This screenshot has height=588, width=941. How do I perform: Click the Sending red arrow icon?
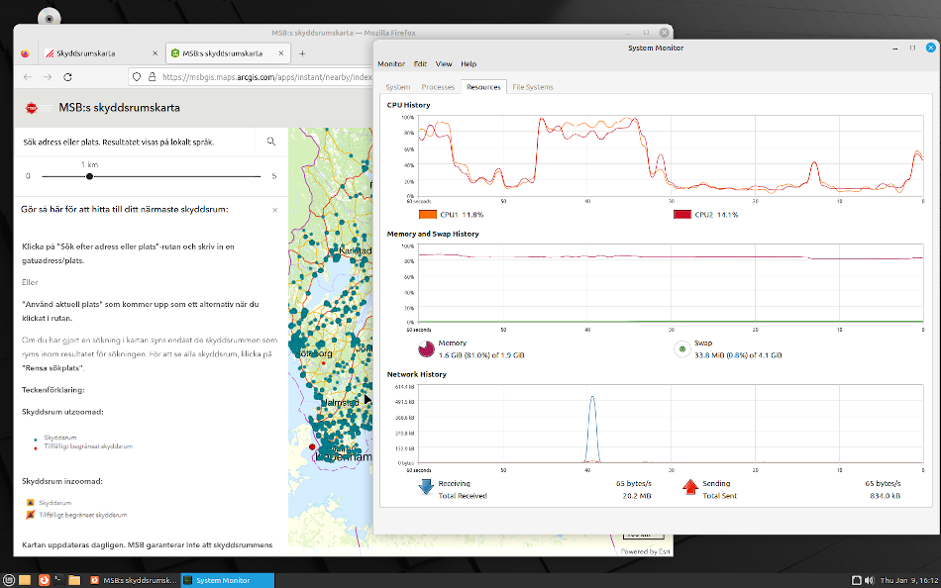click(x=690, y=486)
